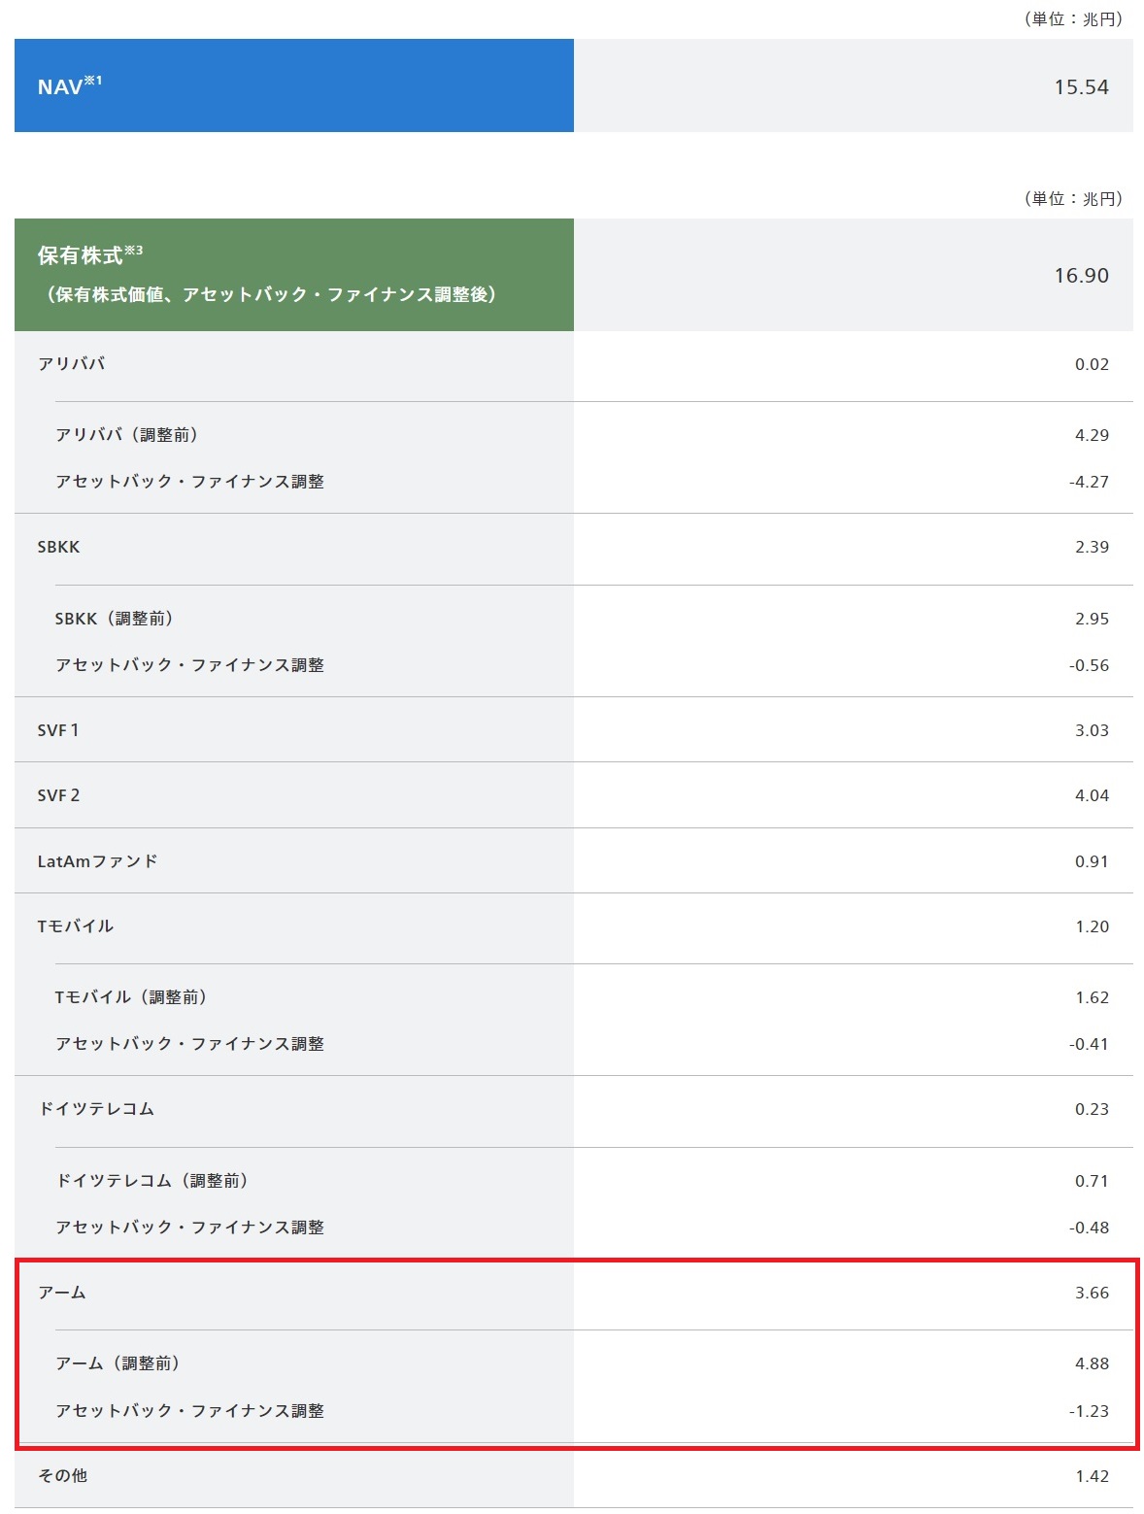The image size is (1144, 1514).
Task: Click the 保有株式 total value 16.90
Action: 1081,276
